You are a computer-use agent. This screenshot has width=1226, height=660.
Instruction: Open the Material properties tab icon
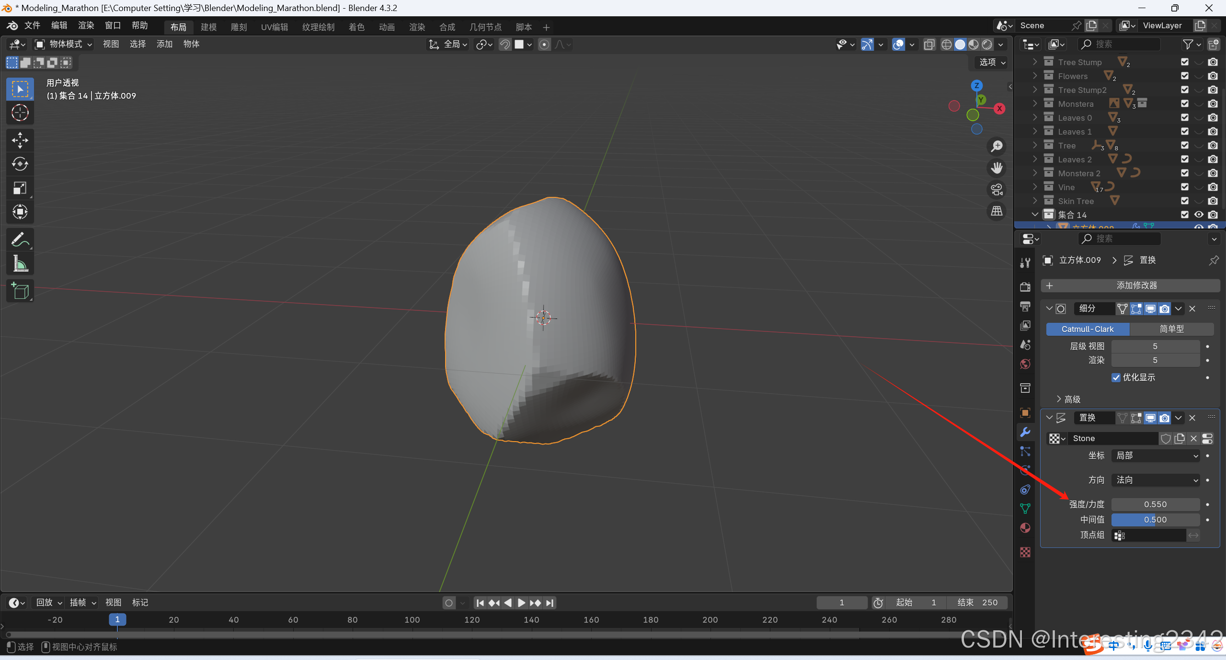click(x=1025, y=528)
